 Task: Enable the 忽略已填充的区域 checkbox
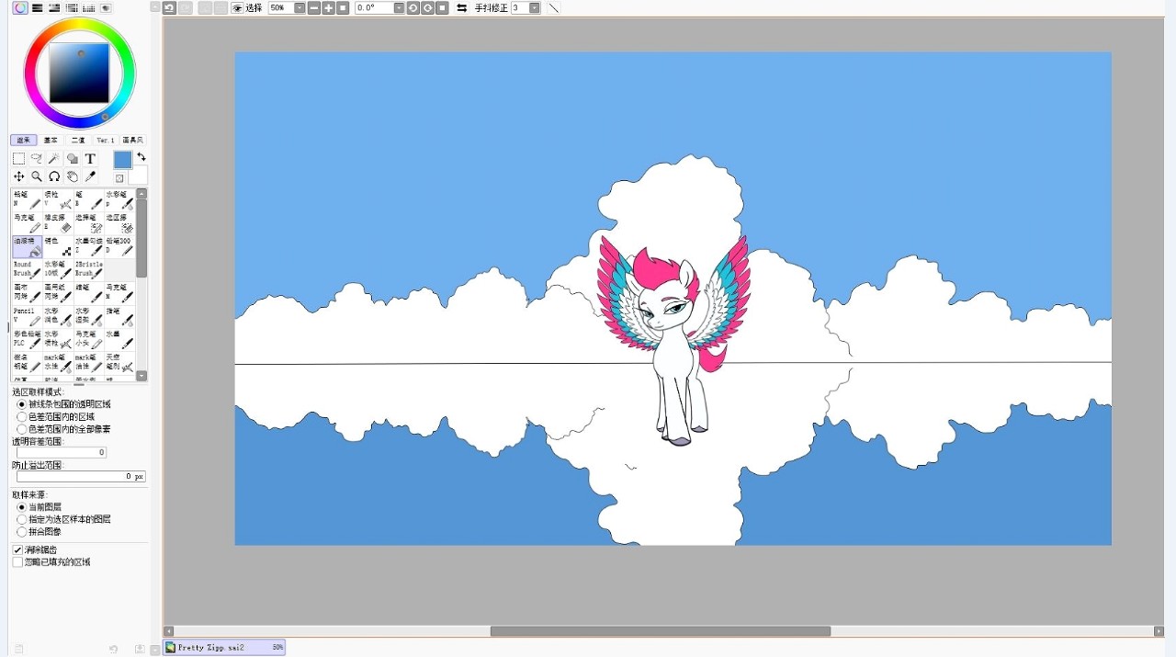[x=17, y=561]
